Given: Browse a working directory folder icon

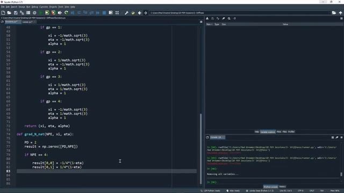Looking at the screenshot, I should (334, 13).
